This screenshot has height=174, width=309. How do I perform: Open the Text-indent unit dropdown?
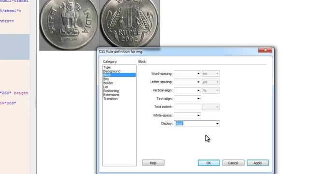tap(211, 107)
